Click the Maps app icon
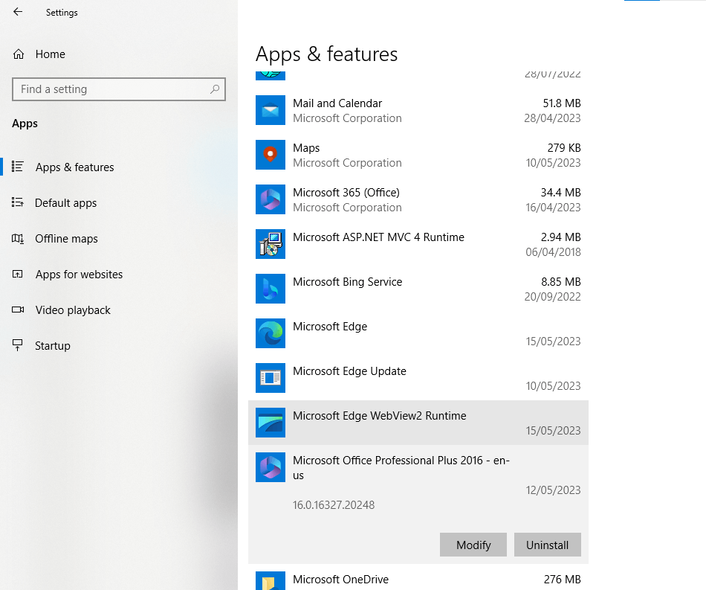 tap(271, 155)
